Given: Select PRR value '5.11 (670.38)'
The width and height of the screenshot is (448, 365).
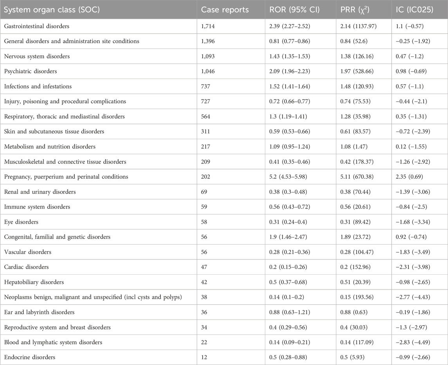Looking at the screenshot, I should pyautogui.click(x=356, y=176).
